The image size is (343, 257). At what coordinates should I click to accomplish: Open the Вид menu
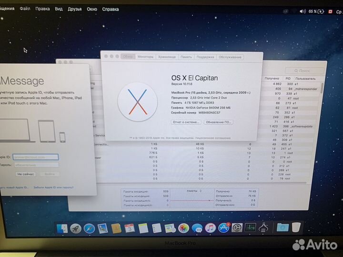[x=59, y=9]
